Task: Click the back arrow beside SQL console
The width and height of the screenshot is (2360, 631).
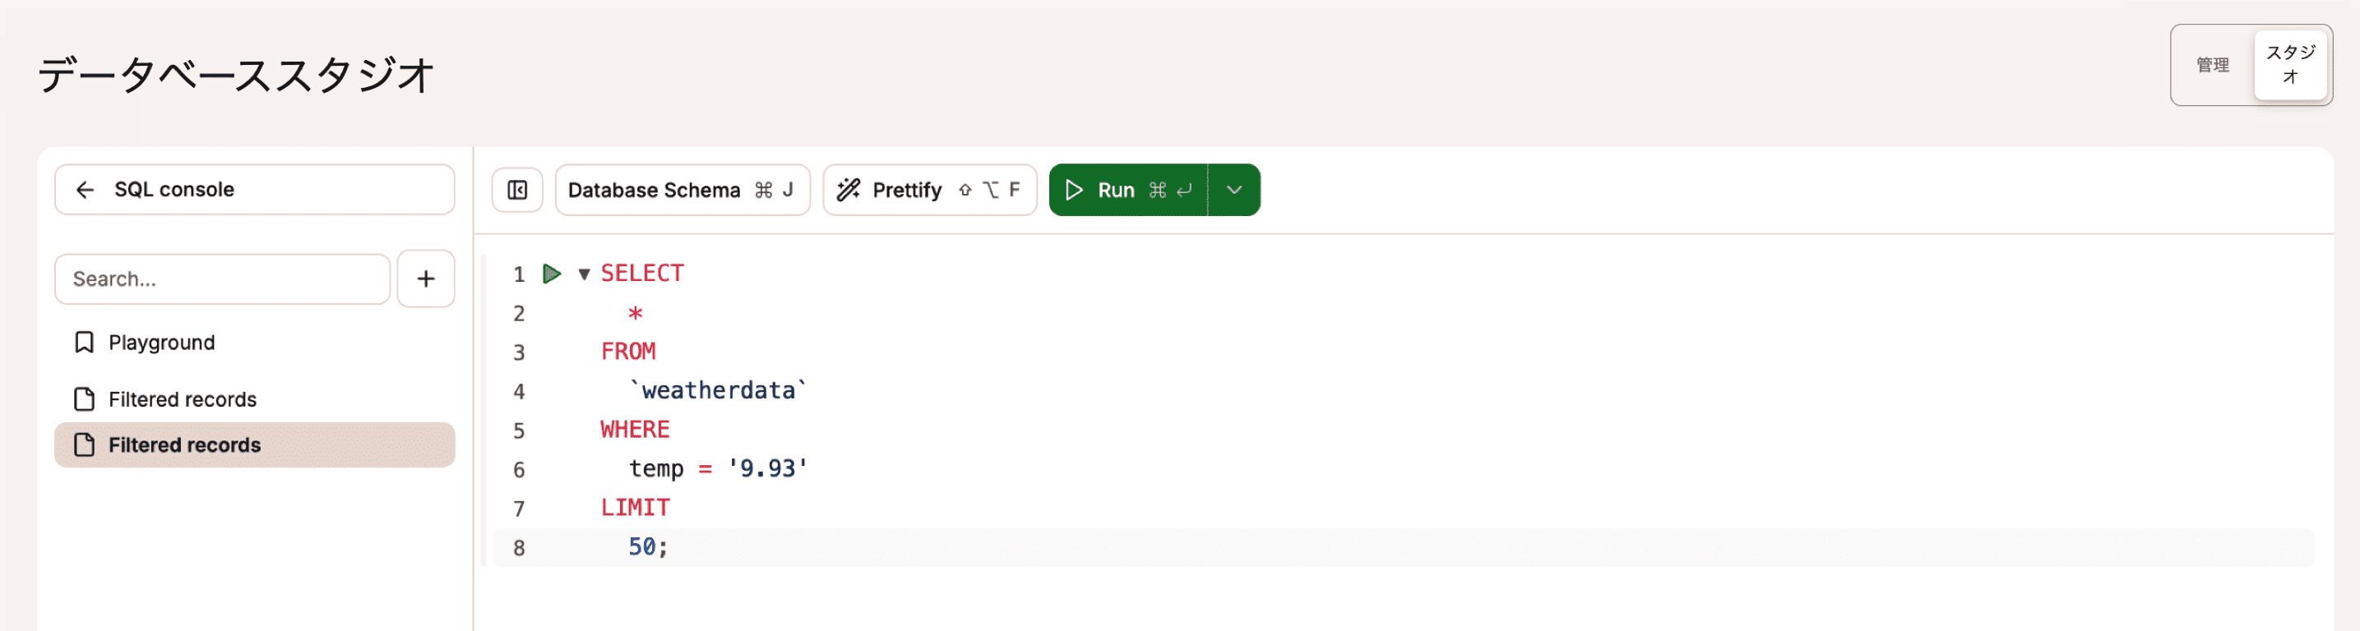Action: tap(86, 190)
